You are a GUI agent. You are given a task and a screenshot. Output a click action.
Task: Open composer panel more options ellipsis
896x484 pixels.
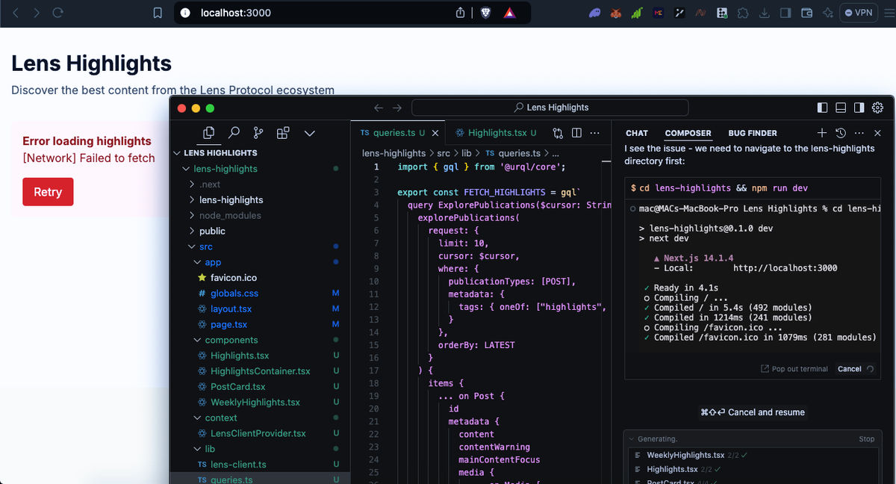[x=859, y=133]
